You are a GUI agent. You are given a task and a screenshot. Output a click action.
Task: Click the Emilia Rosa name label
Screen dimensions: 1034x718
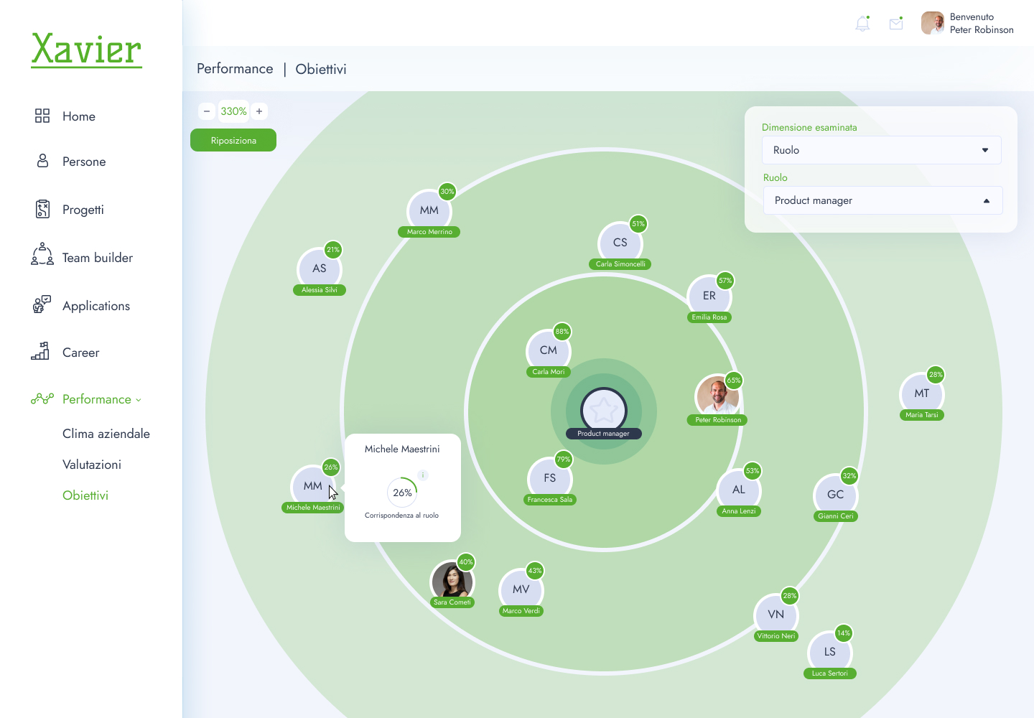pos(709,317)
